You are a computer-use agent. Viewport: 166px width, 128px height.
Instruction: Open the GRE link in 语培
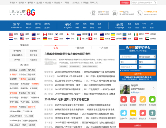(x=144, y=24)
